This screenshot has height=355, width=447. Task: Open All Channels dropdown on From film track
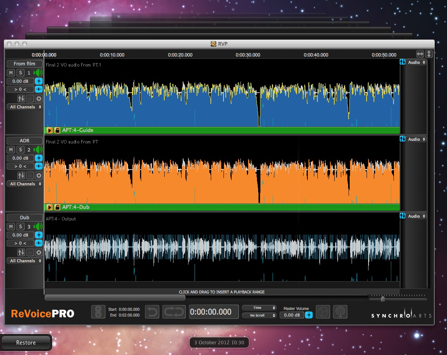pyautogui.click(x=25, y=107)
